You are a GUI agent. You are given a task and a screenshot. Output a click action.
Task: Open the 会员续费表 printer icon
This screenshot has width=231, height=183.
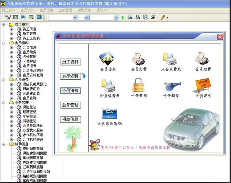(x=108, y=86)
